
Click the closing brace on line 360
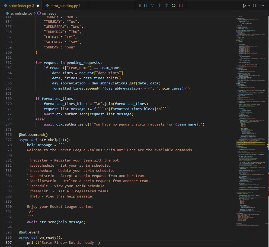point(36,52)
